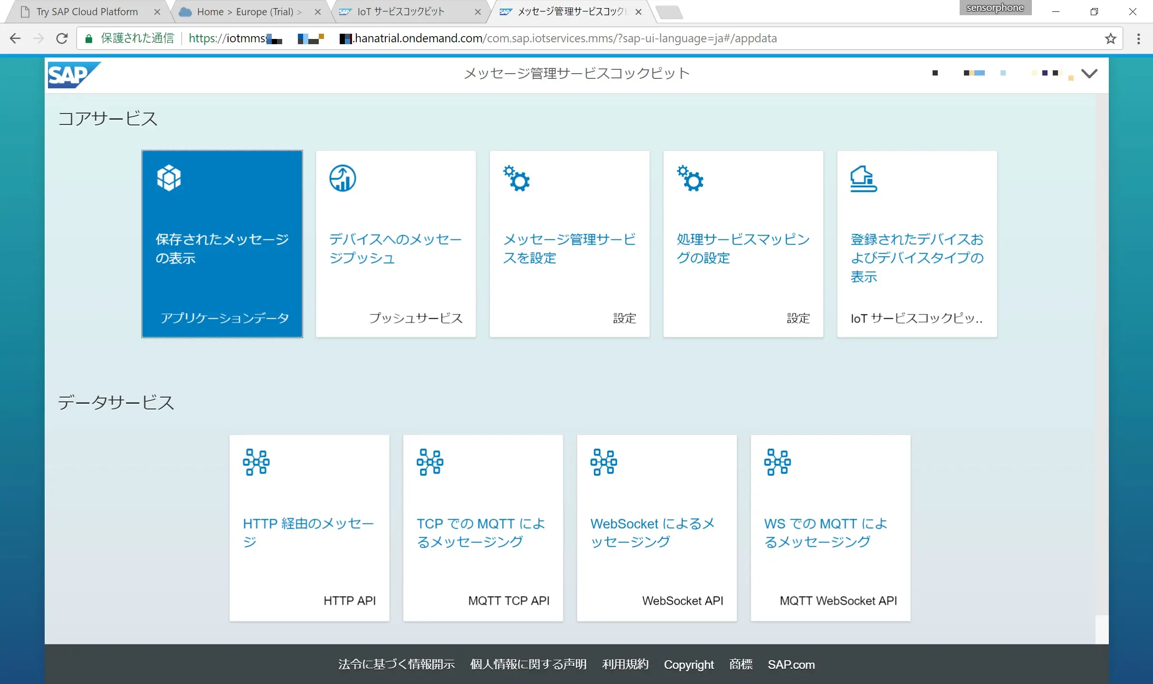Viewport: 1153px width, 684px height.
Task: Click network icon on HTTP 経由のメッセージ tile
Action: 256,462
